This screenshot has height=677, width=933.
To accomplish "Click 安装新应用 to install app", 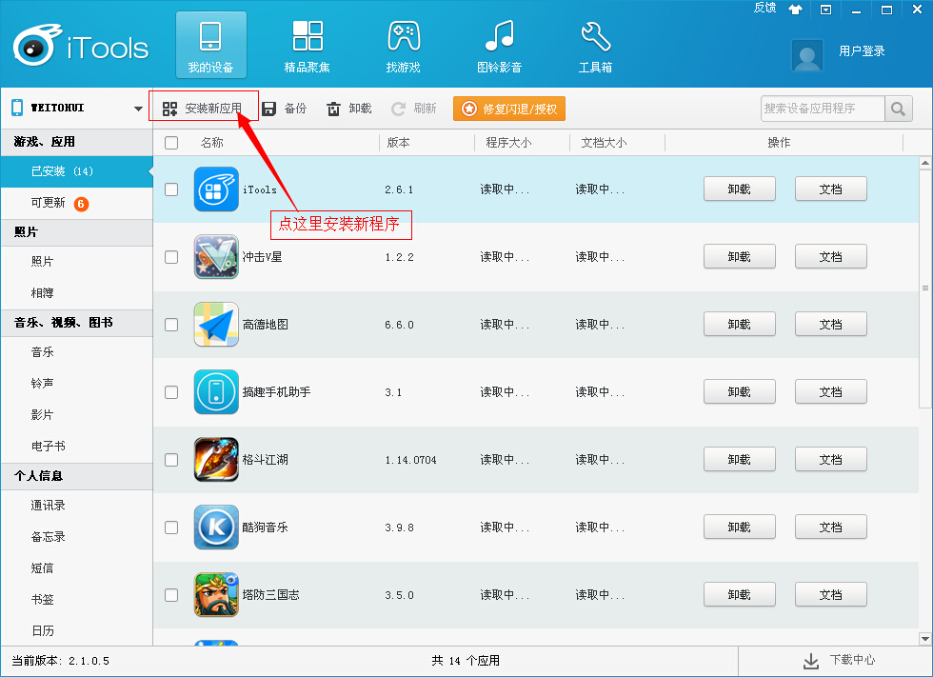I will pyautogui.click(x=202, y=109).
